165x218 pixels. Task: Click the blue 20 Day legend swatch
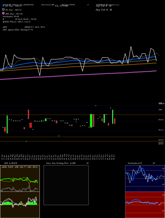tap(3, 5)
